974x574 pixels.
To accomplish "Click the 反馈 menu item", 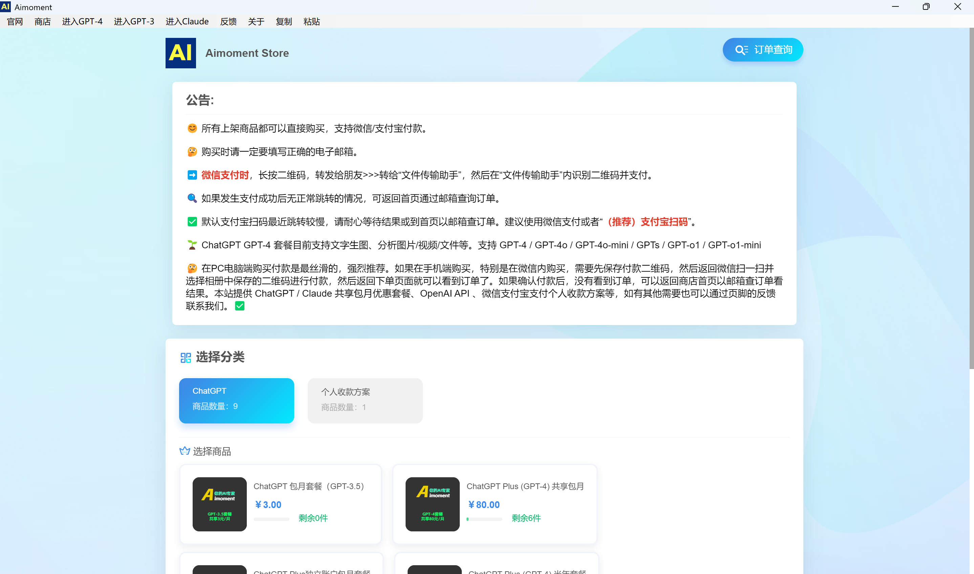I will click(229, 22).
